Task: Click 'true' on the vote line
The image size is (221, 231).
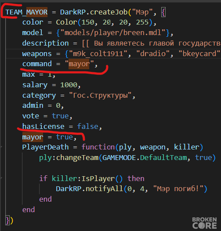Action: [x=60, y=116]
